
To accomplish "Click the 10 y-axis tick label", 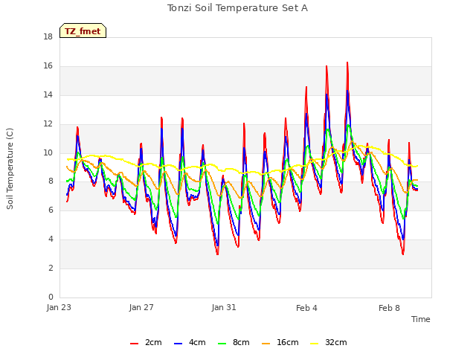I will coord(48,152).
